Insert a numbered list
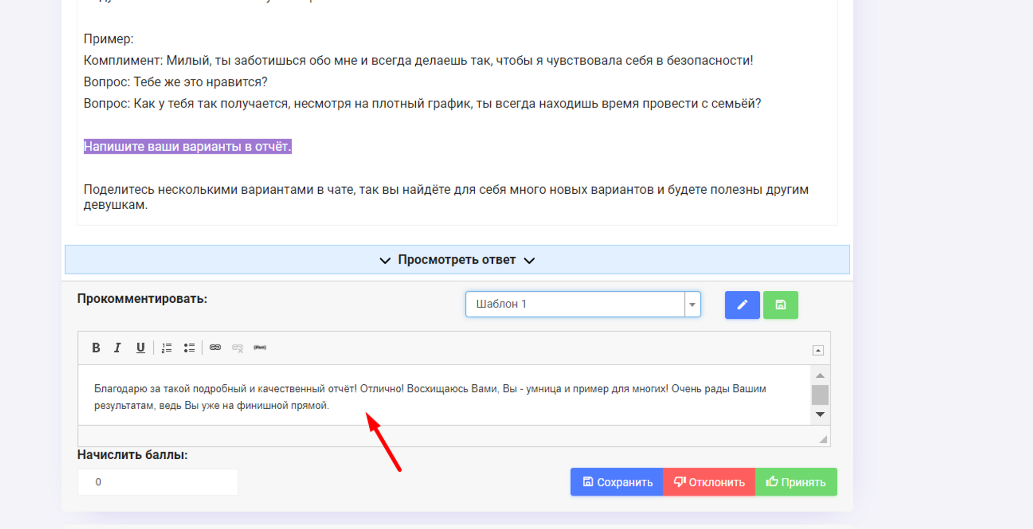The image size is (1033, 529). click(166, 348)
